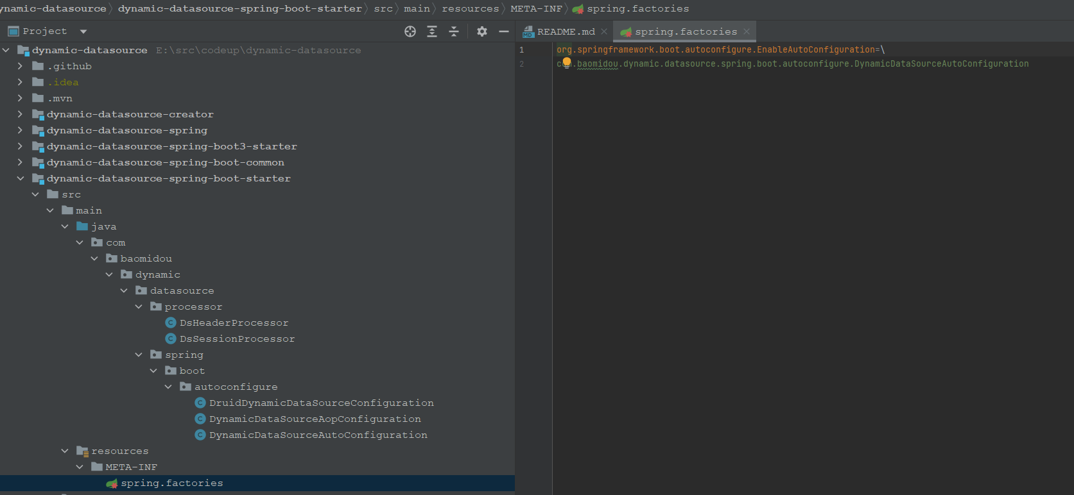1074x495 pixels.
Task: Click DynamicDataSourceAopConfiguration class icon
Action: [x=200, y=419]
